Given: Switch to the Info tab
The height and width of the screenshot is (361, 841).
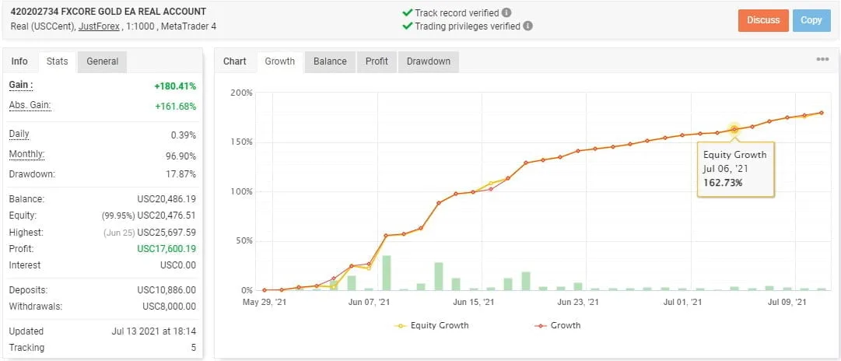Looking at the screenshot, I should (x=19, y=61).
